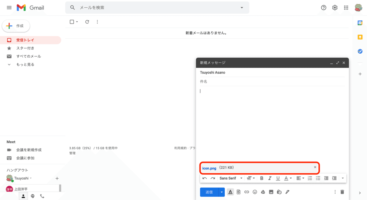This screenshot has height=200, width=367.
Task: Insert a photo into the email
Action: (x=271, y=192)
